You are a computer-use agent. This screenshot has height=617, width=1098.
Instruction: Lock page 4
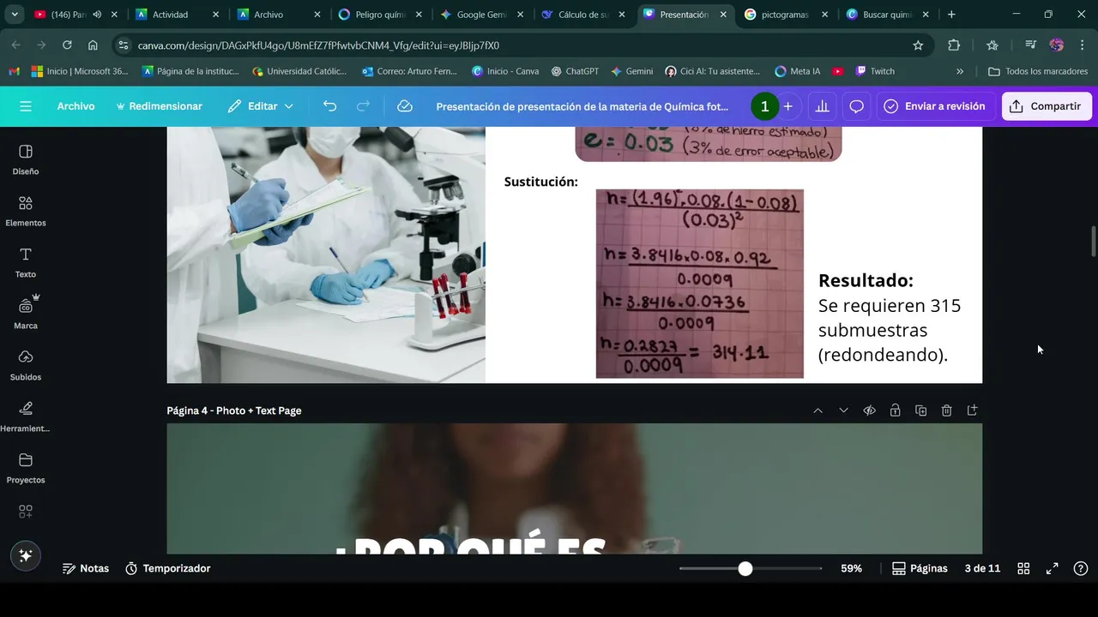[x=895, y=410]
